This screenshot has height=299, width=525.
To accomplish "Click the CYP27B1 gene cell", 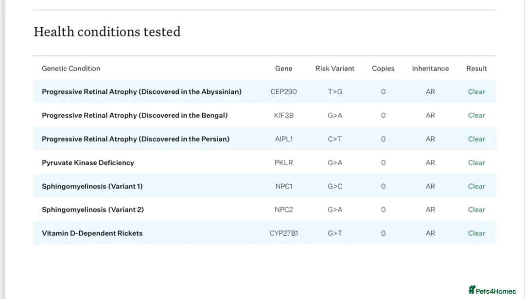I will pos(283,233).
